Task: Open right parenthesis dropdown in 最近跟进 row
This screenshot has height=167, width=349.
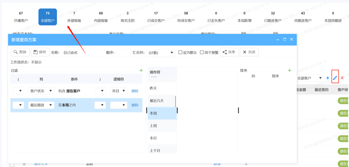Action: (100, 105)
